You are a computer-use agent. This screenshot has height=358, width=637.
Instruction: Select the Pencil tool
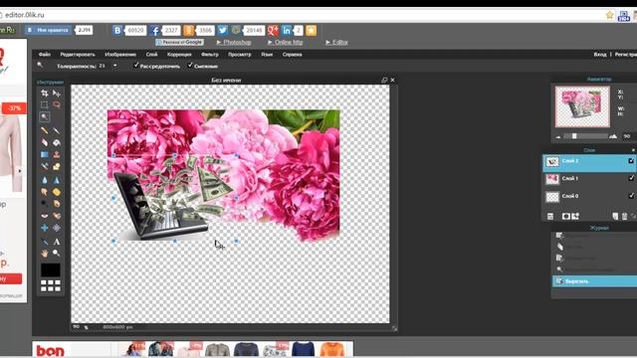point(45,130)
